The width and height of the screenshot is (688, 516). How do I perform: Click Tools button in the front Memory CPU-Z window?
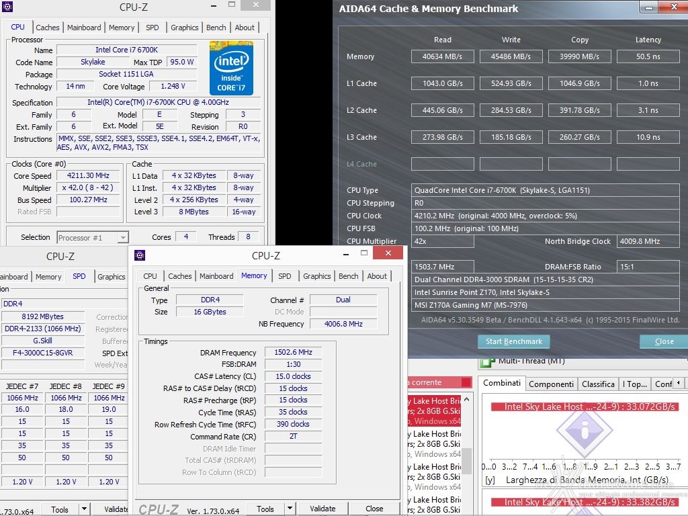click(265, 509)
